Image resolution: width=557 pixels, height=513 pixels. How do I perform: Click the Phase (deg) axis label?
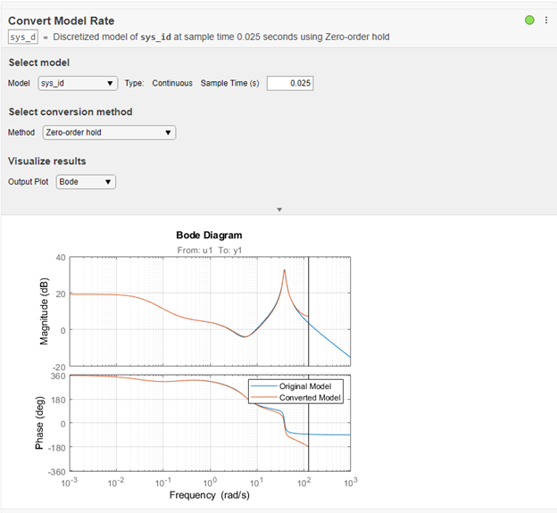pos(41,421)
